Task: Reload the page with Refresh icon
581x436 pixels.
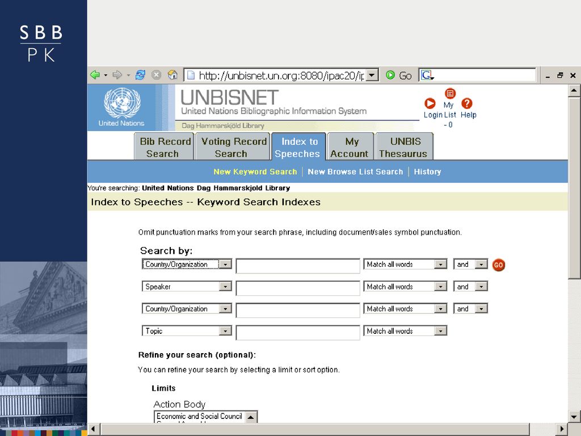Action: pos(140,75)
